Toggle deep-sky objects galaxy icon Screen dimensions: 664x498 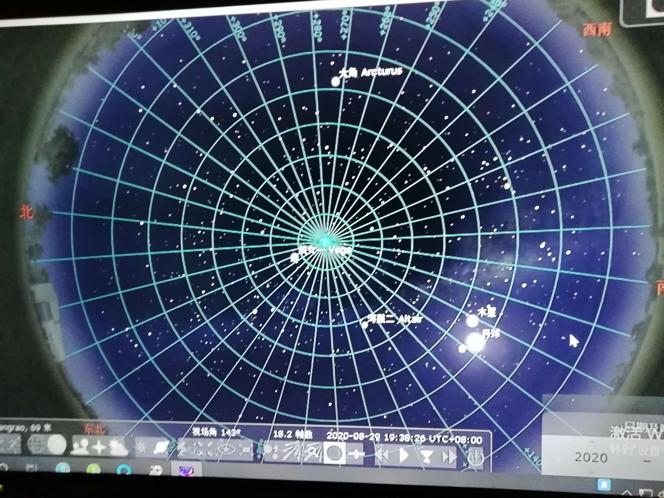tap(141, 448)
